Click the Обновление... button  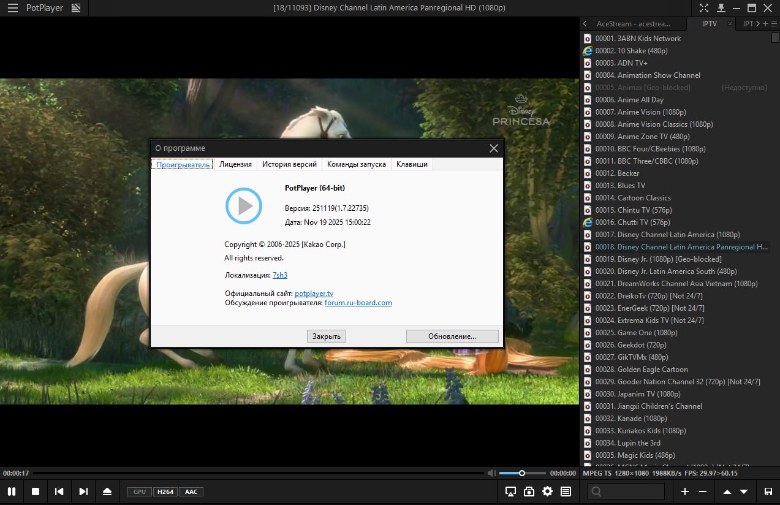[x=452, y=336]
